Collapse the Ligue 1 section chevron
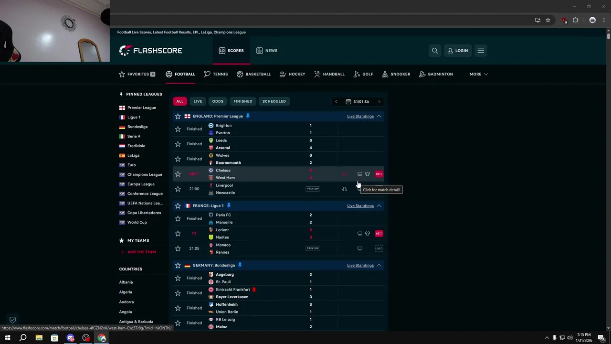 coord(379,205)
